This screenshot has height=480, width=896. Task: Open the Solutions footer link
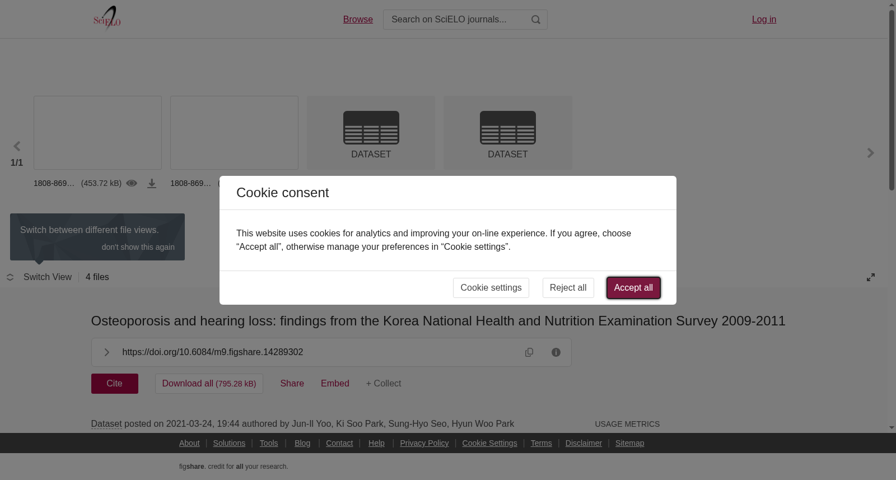tap(229, 443)
